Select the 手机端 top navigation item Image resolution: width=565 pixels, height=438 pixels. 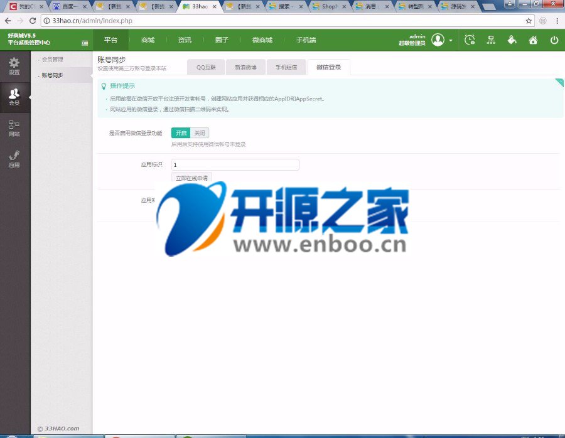[x=306, y=40]
